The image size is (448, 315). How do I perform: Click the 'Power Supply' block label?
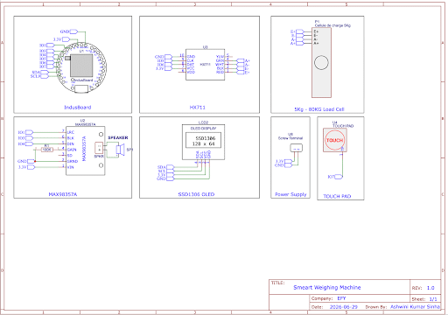(x=290, y=194)
